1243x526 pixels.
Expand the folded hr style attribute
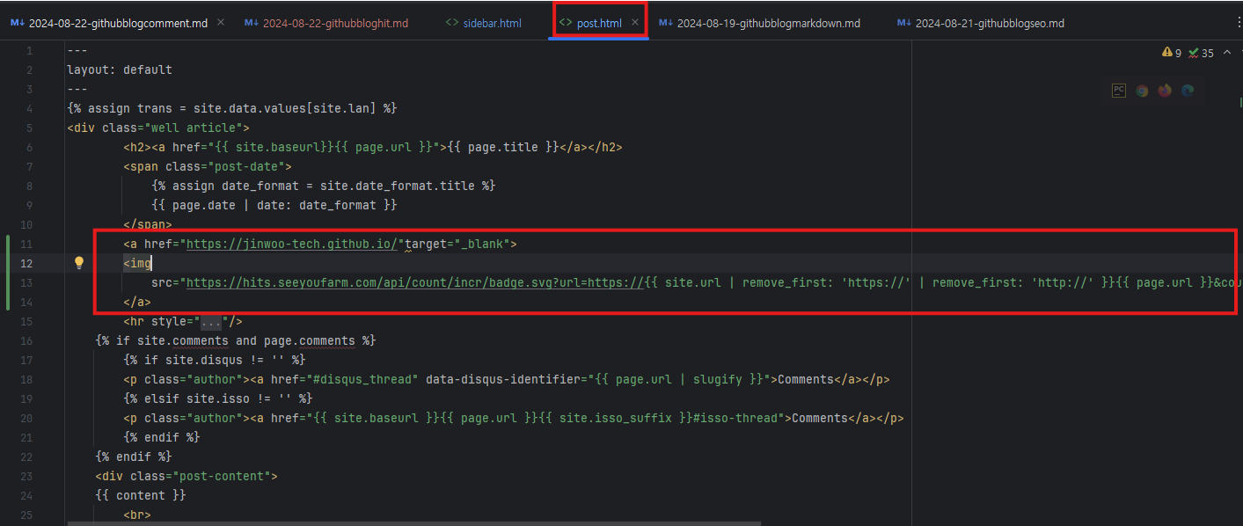pos(211,321)
